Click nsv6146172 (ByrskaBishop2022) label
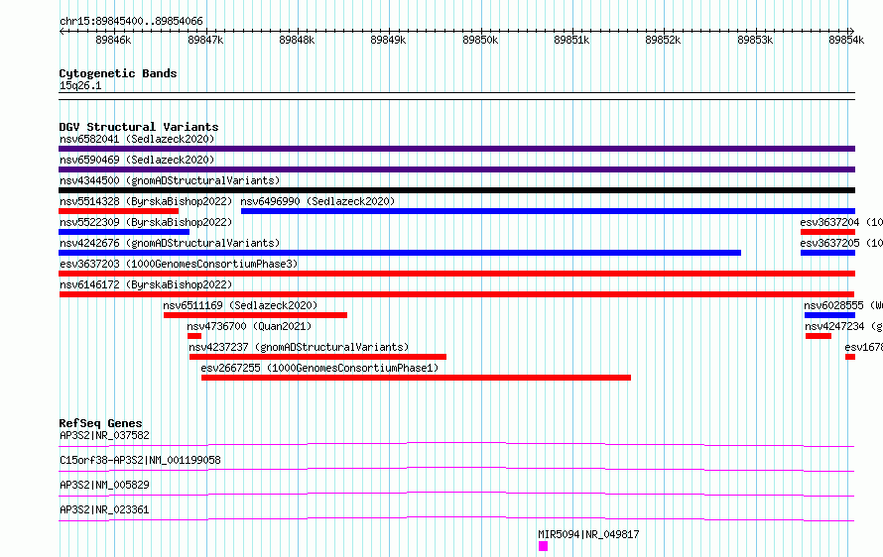The height and width of the screenshot is (557, 883). [146, 284]
